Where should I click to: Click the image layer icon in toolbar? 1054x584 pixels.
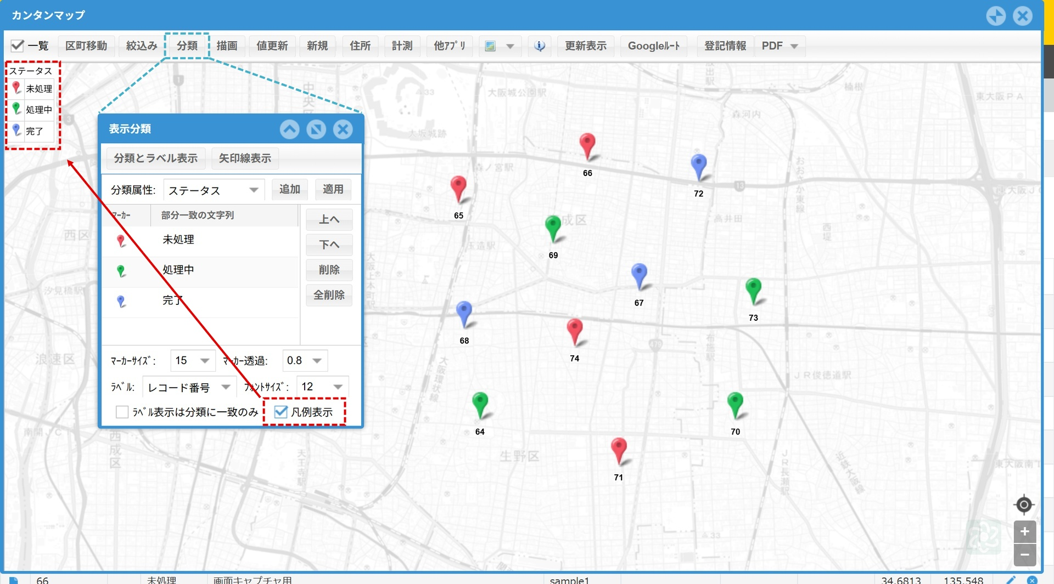(490, 46)
